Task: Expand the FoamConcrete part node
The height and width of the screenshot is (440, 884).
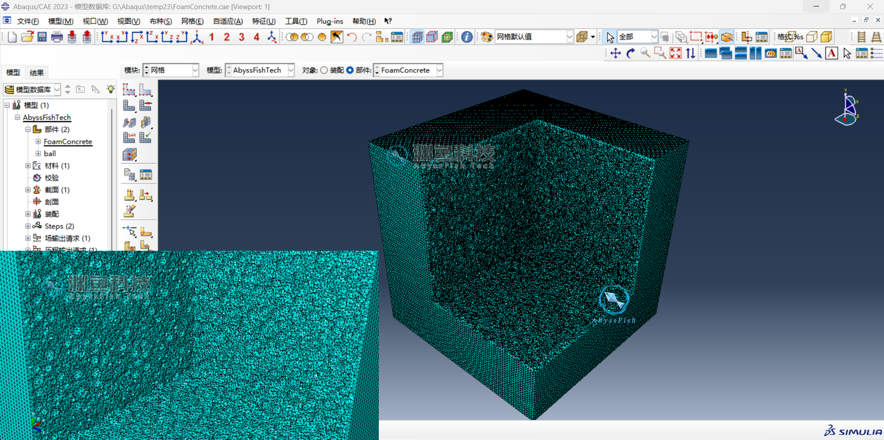Action: tap(38, 142)
